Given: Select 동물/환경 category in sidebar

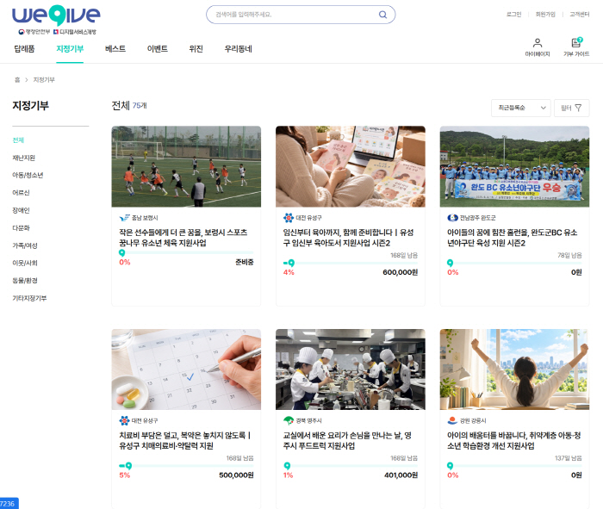Looking at the screenshot, I should click(x=25, y=281).
